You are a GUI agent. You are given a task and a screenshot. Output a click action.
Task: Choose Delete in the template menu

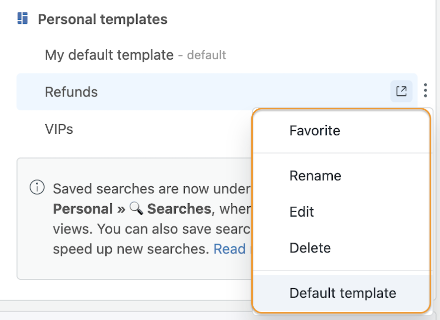[310, 248]
